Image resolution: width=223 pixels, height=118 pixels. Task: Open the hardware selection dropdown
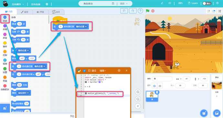click(x=18, y=4)
